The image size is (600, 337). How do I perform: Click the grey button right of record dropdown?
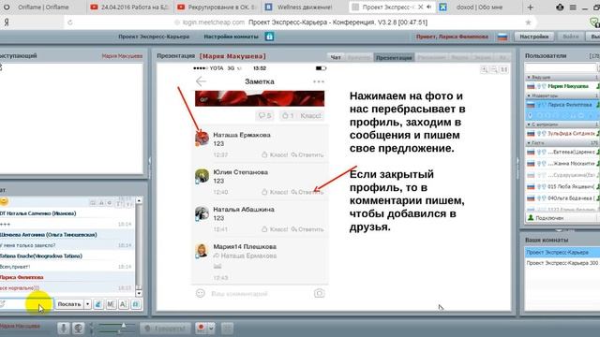click(227, 328)
